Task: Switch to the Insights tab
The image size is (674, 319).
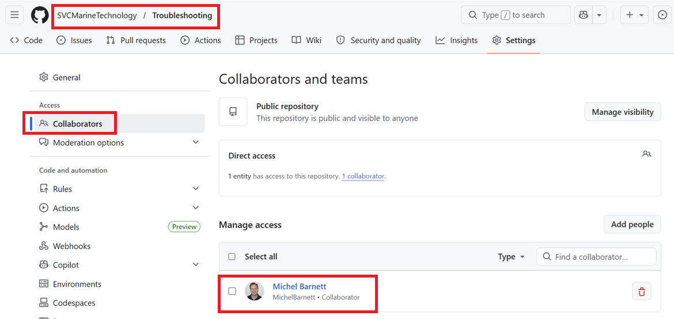Action: pos(456,40)
